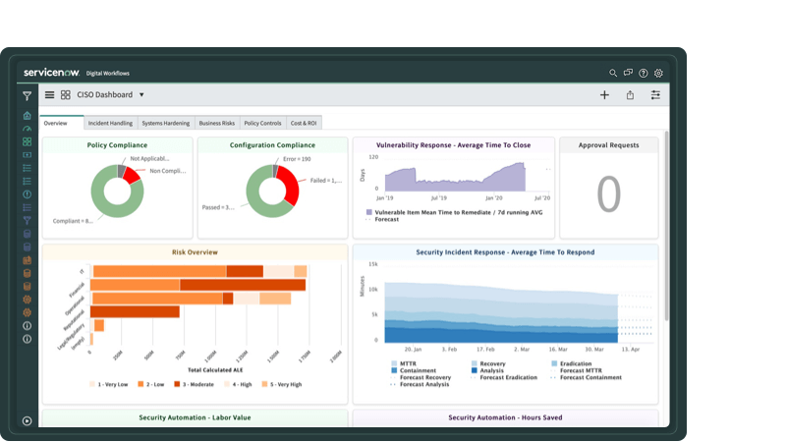The image size is (786, 442).
Task: Open the Cost & ROI tab
Action: (304, 123)
